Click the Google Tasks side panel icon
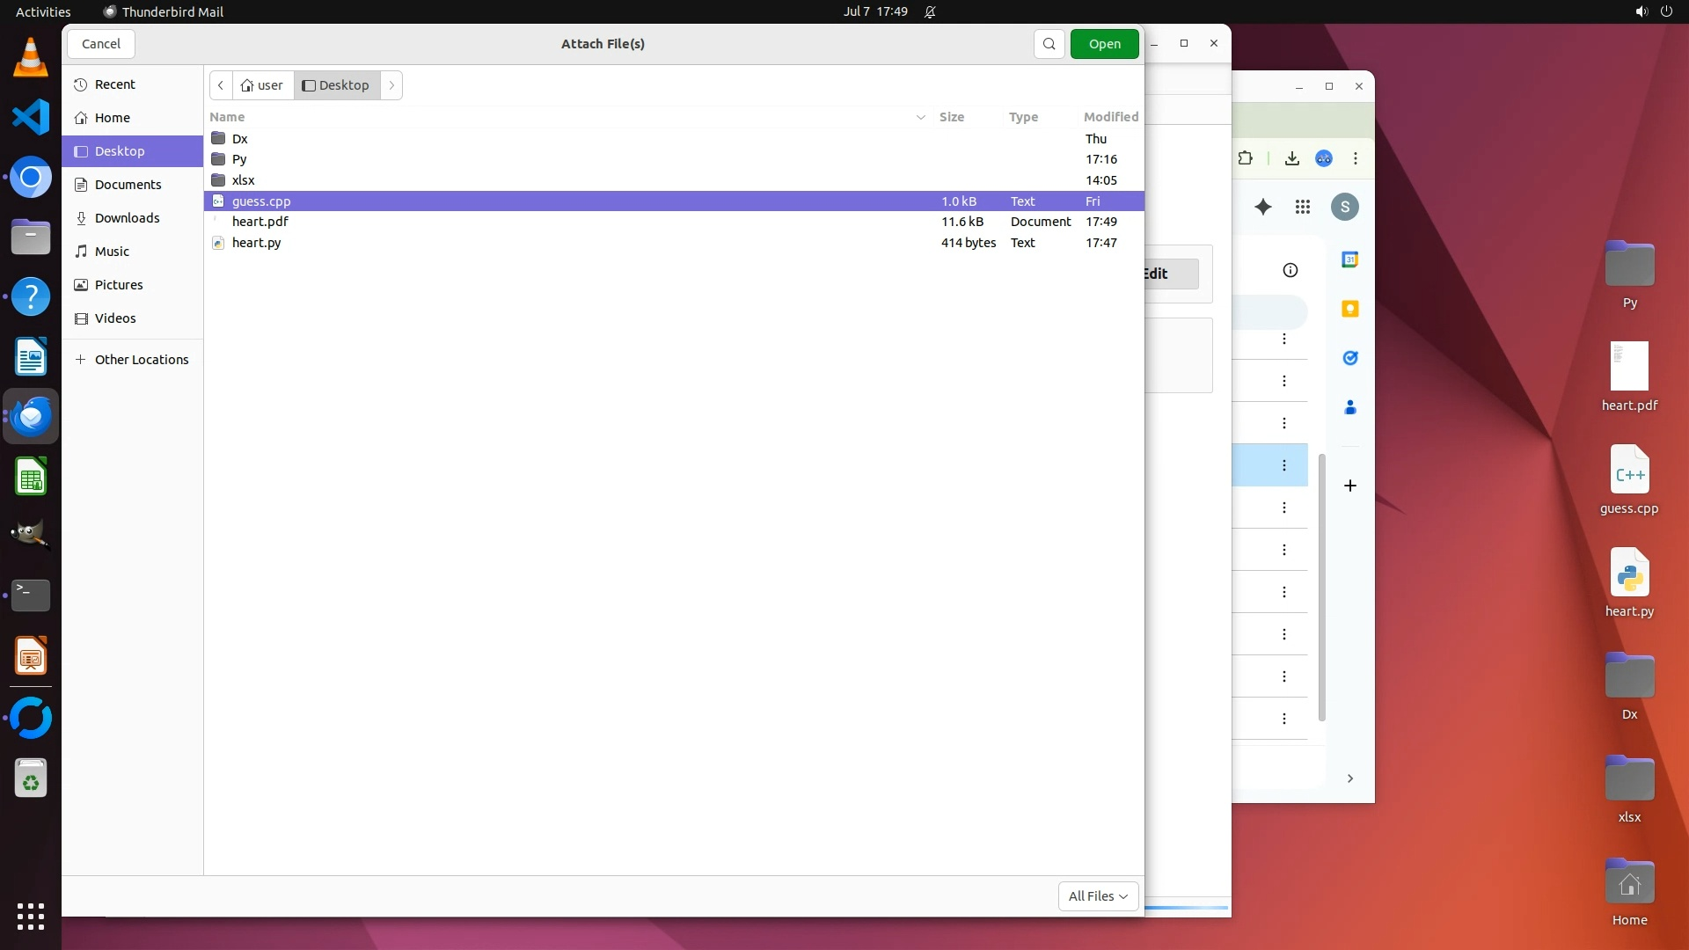This screenshot has width=1689, height=950. (x=1349, y=358)
